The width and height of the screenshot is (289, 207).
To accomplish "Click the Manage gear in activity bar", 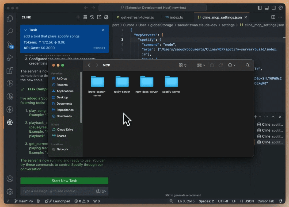I will click(x=10, y=191).
